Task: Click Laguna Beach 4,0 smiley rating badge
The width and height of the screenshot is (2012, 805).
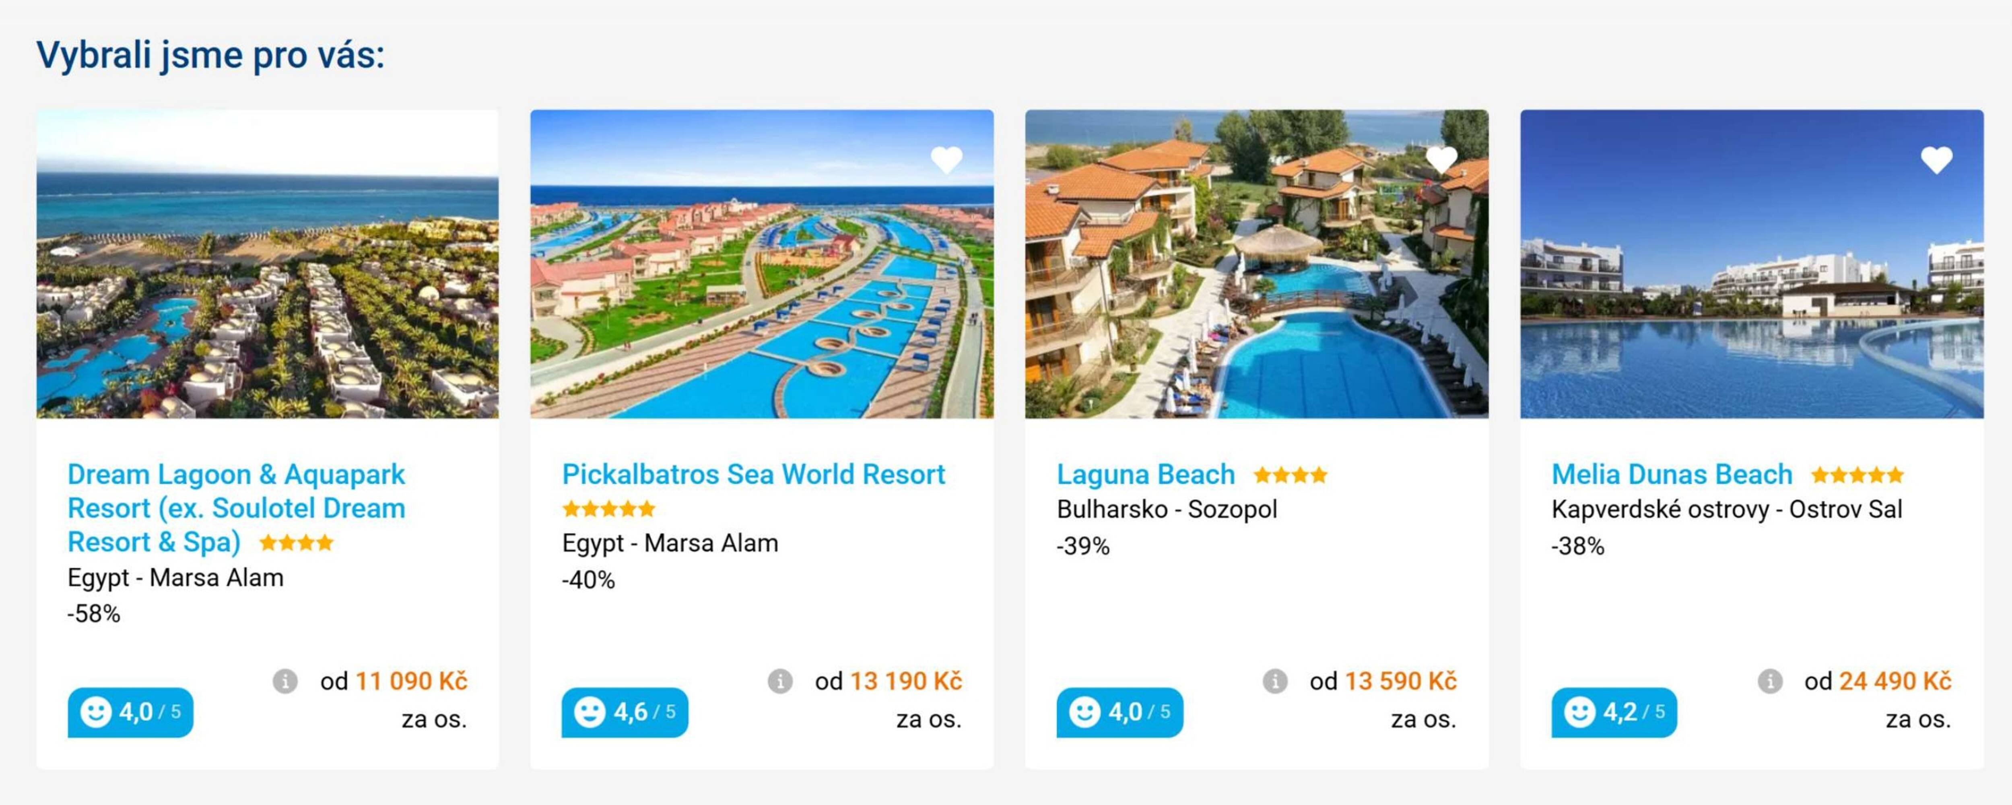Action: coord(1119,712)
